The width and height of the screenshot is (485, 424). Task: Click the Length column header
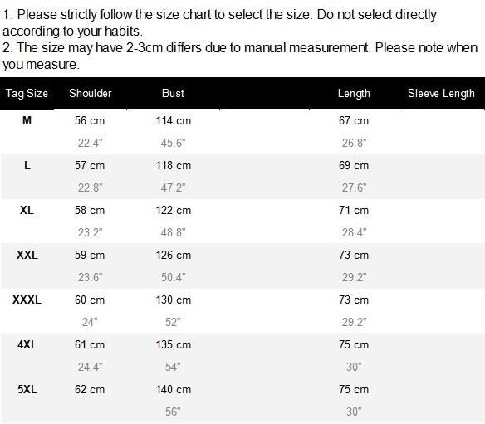click(354, 93)
